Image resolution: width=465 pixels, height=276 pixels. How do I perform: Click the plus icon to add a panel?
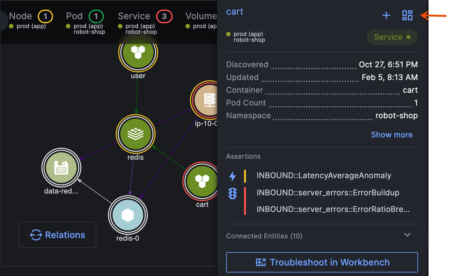(386, 15)
